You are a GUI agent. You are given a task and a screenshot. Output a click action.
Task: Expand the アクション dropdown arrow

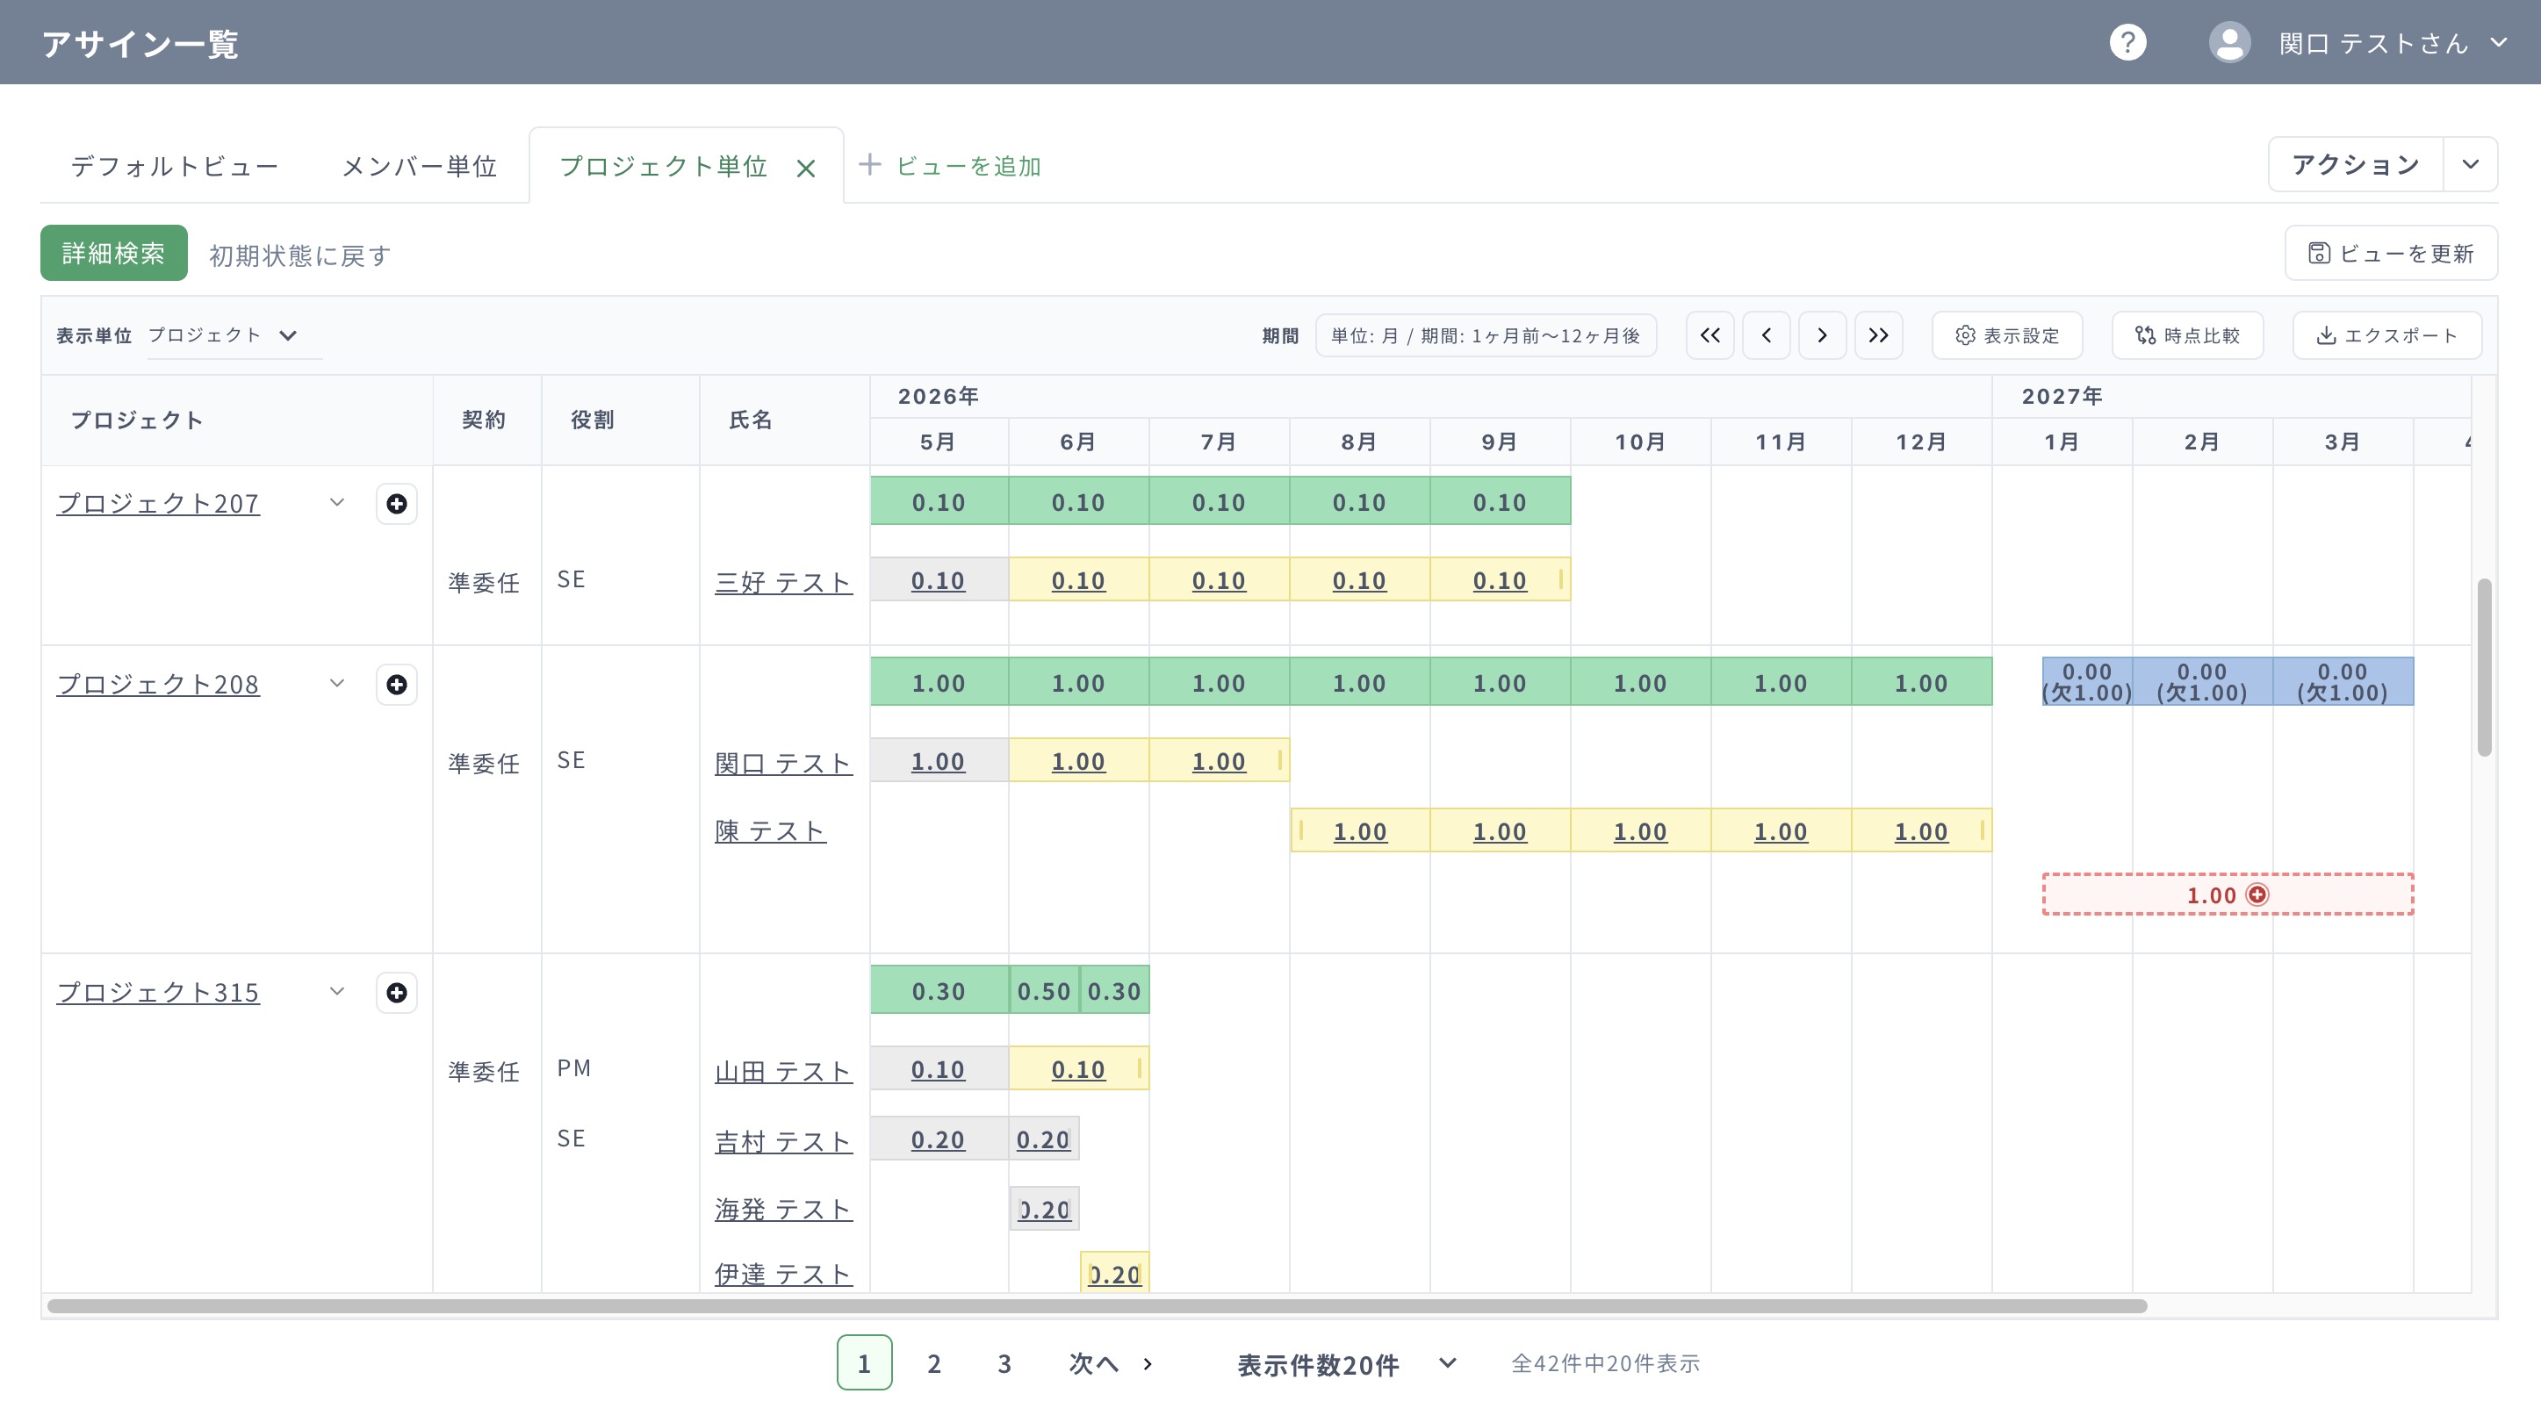(x=2470, y=163)
